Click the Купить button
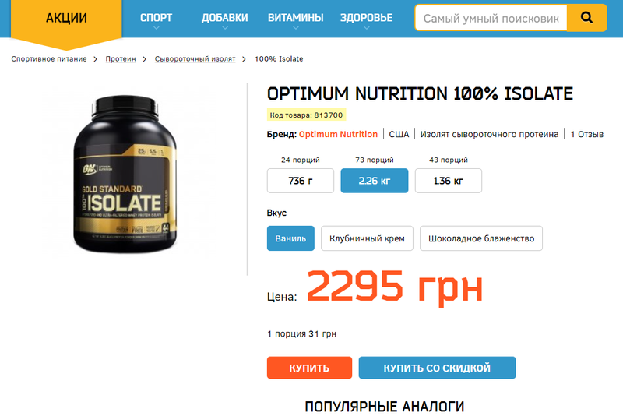This screenshot has width=623, height=416. (x=309, y=368)
